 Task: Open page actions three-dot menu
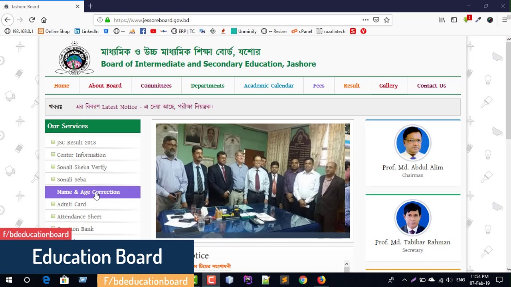tap(366, 20)
